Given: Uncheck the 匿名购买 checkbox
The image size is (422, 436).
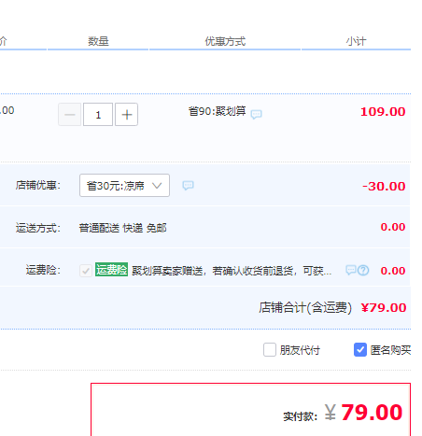Looking at the screenshot, I should pos(360,349).
